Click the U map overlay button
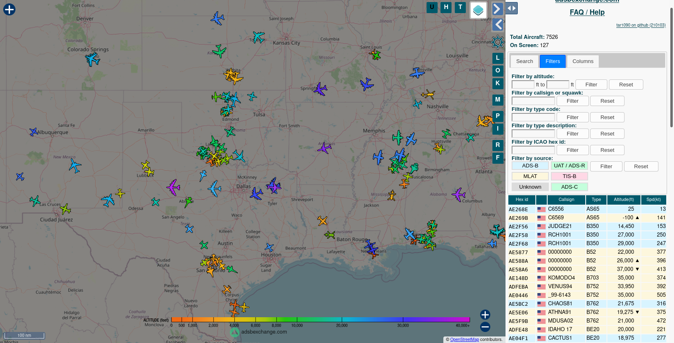The width and height of the screenshot is (674, 343). click(x=432, y=7)
